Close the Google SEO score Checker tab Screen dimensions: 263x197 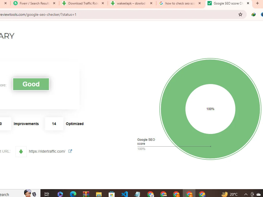click(x=248, y=3)
